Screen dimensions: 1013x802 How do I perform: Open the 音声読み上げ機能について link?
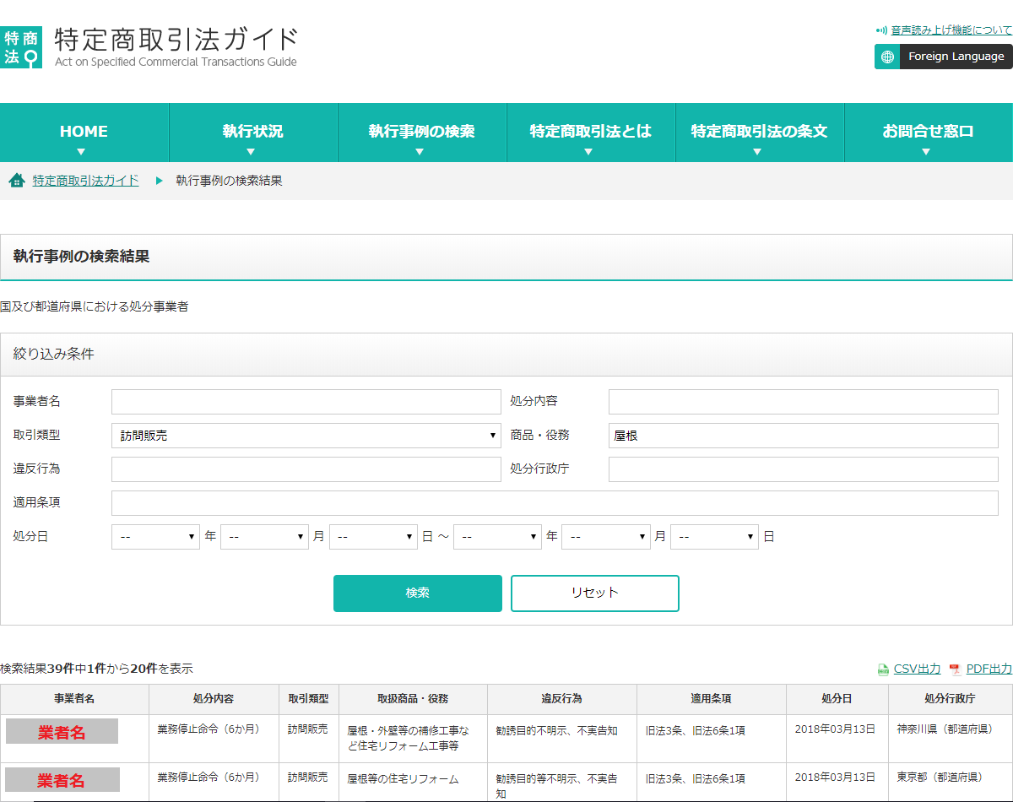[951, 30]
